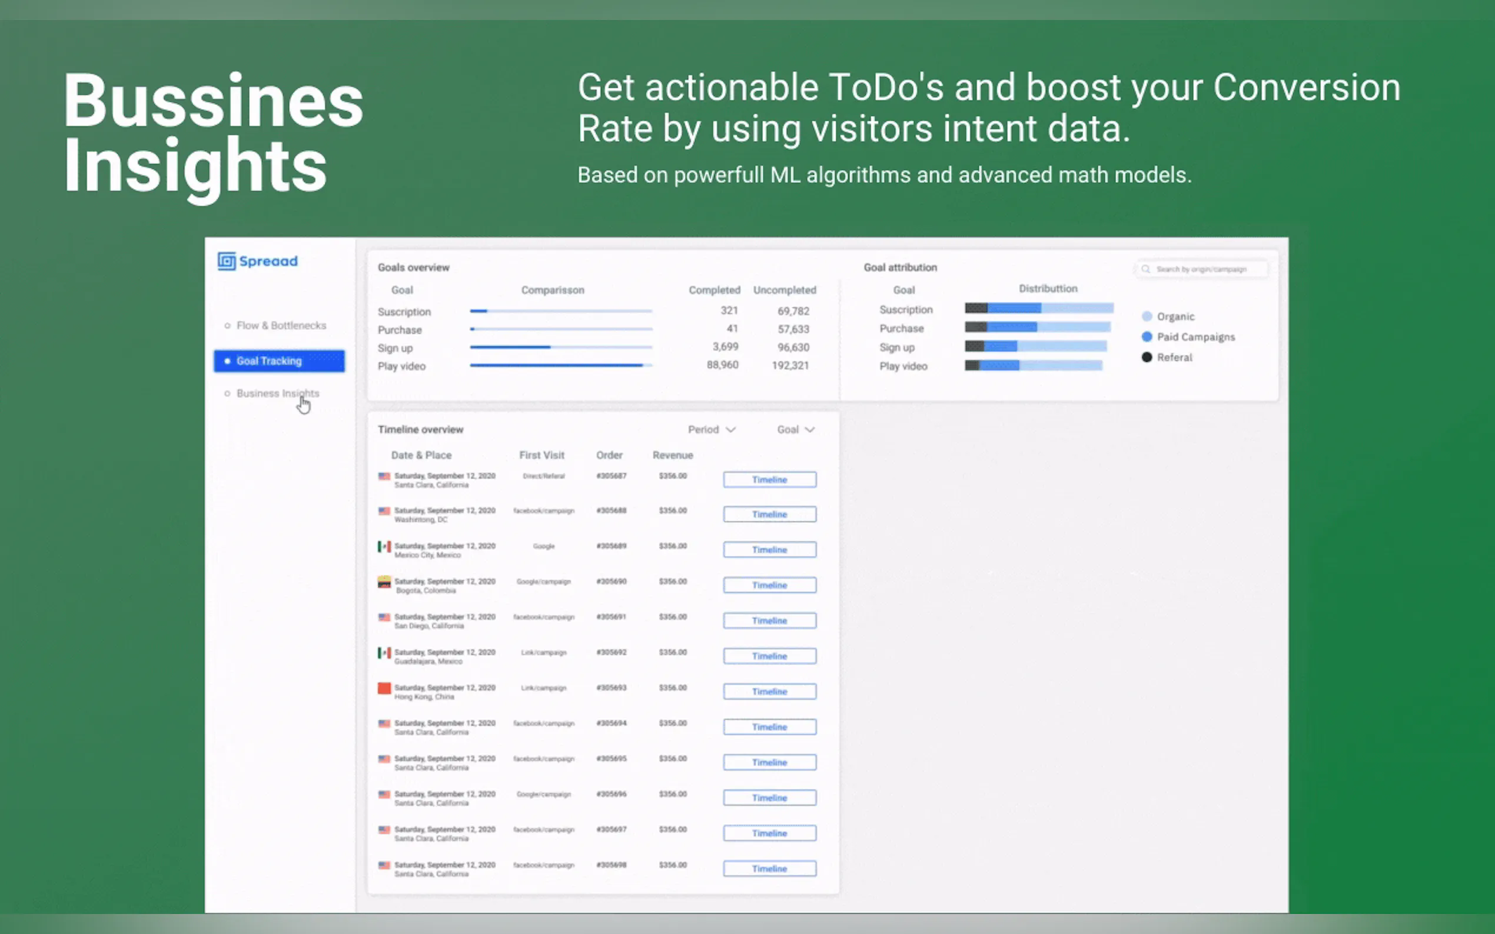Expand the Goal filter dropdown
The height and width of the screenshot is (934, 1495).
pos(795,429)
